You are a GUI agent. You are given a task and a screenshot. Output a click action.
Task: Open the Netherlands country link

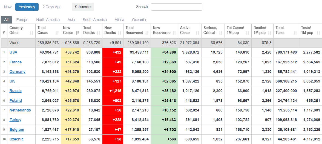tap(20, 110)
